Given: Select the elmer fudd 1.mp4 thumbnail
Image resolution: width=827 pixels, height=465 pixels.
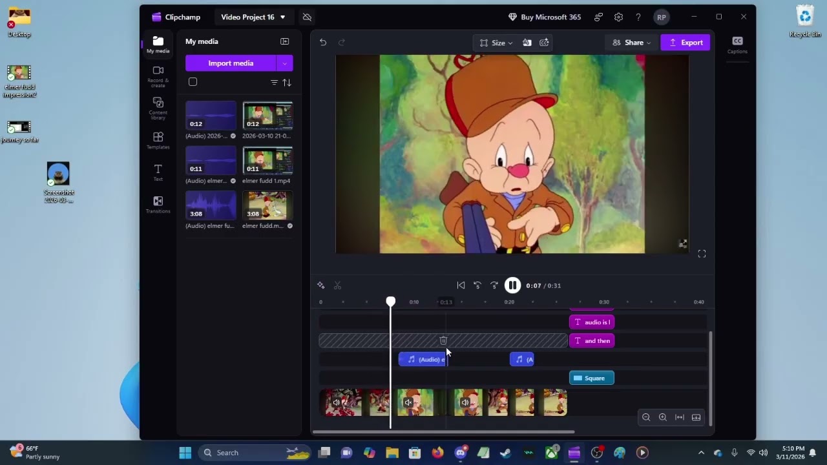Looking at the screenshot, I should (267, 160).
